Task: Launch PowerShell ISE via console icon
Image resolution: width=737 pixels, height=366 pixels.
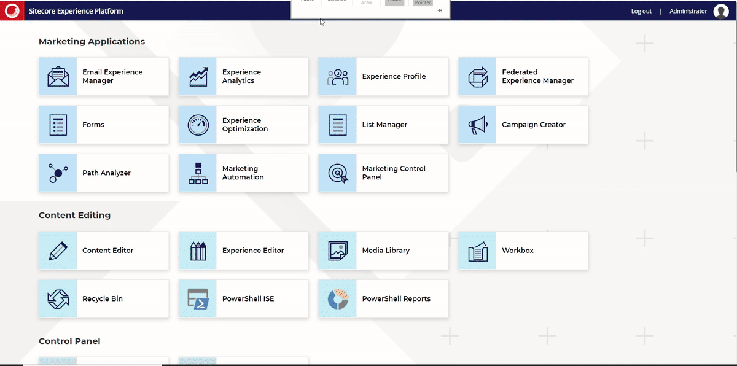Action: coord(198,299)
